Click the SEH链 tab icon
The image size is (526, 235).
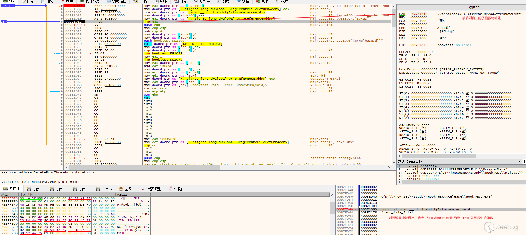point(135,1)
